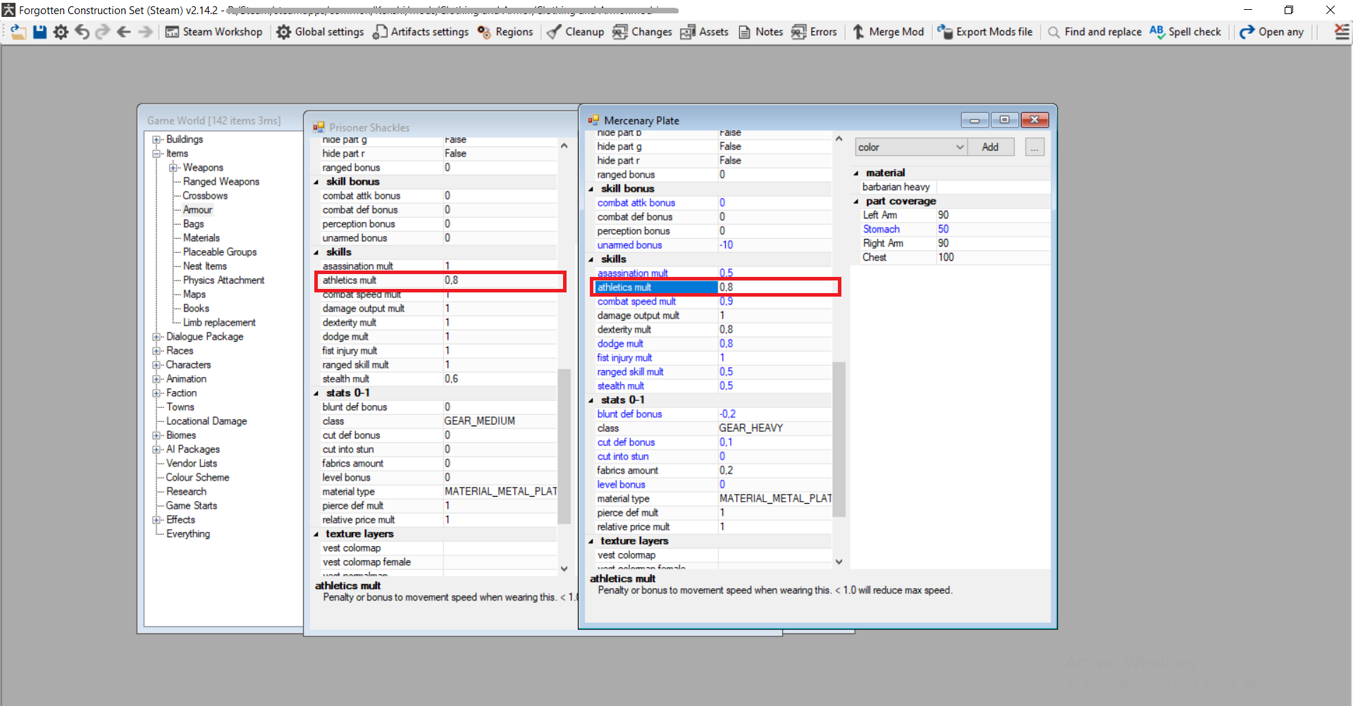The height and width of the screenshot is (706, 1353).
Task: Click the Open any tool
Action: (x=1272, y=32)
